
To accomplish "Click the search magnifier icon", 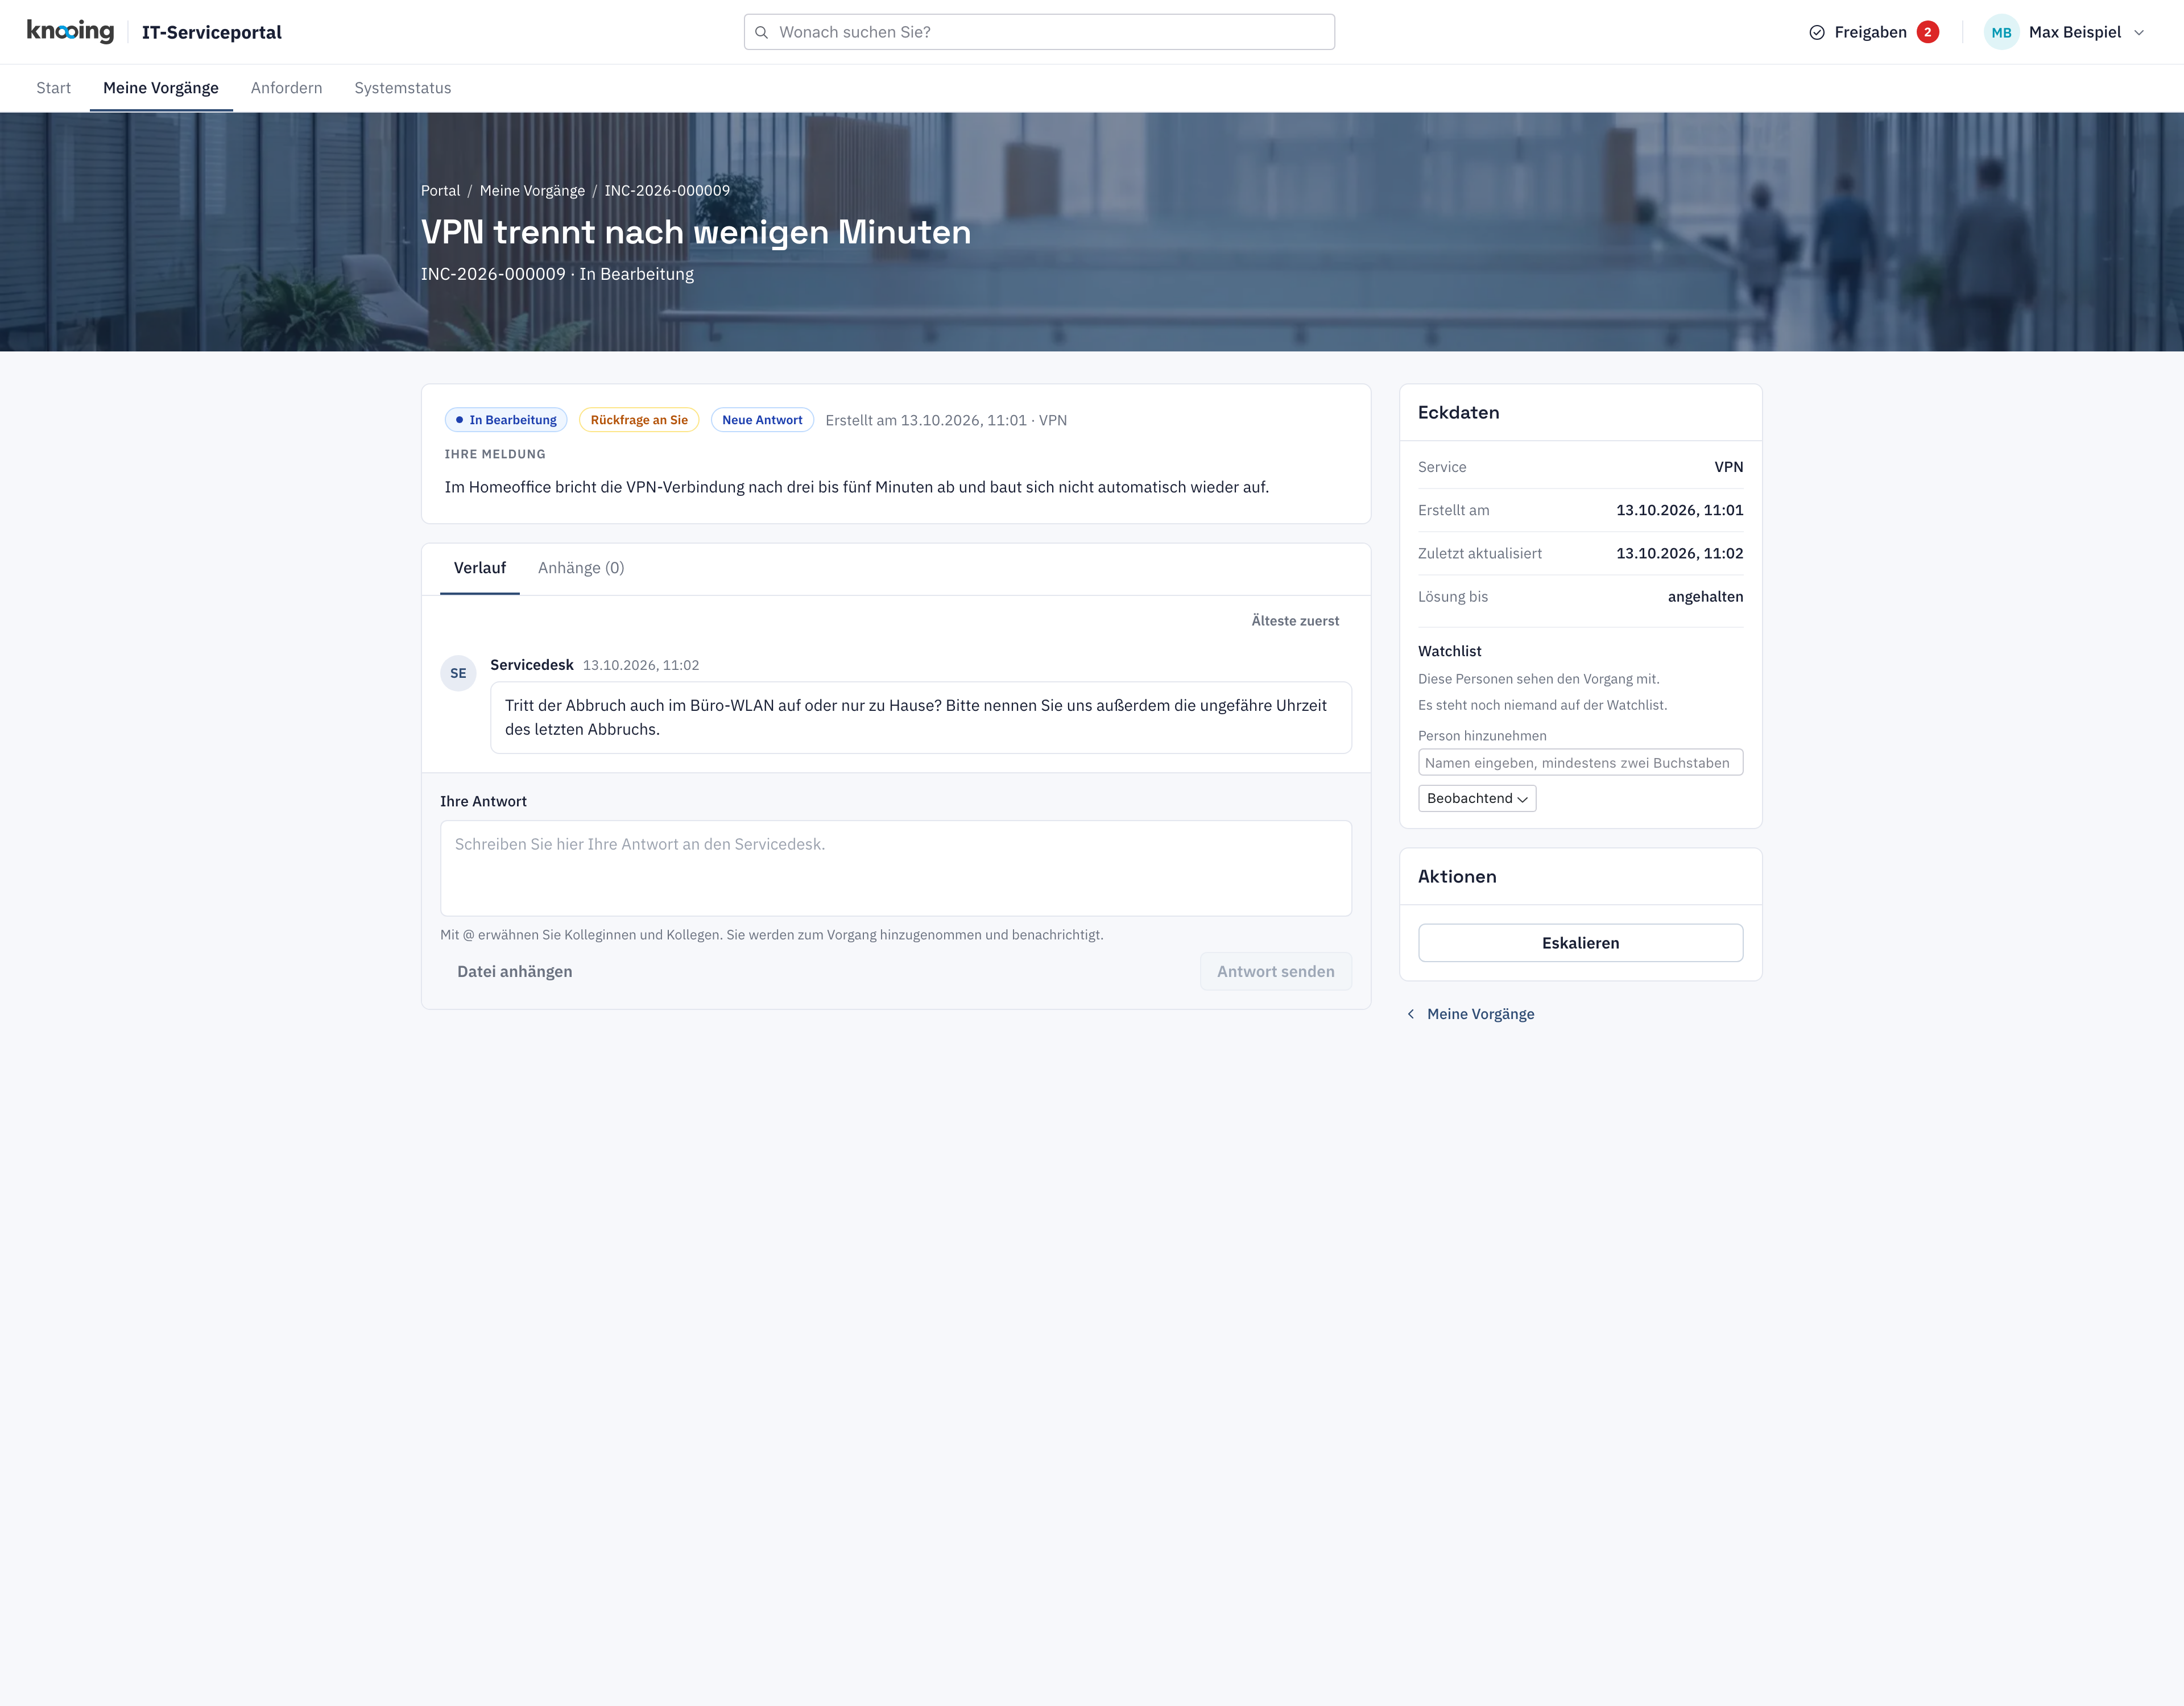I will tap(761, 32).
